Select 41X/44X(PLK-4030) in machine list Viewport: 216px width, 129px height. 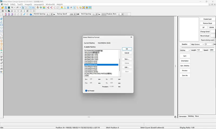click(101, 67)
